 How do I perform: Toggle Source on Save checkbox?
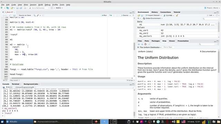[18, 15]
